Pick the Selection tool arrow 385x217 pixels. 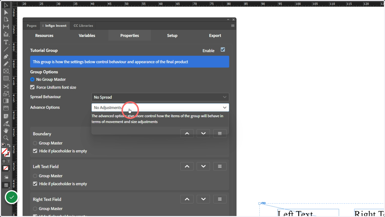(x=6, y=5)
